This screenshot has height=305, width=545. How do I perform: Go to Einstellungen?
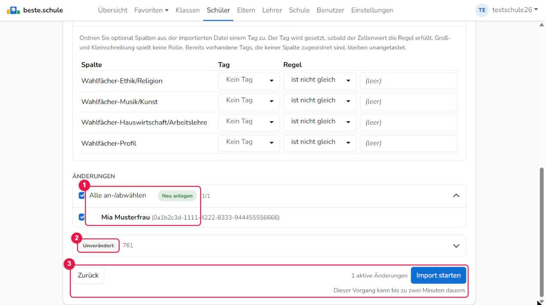[372, 10]
